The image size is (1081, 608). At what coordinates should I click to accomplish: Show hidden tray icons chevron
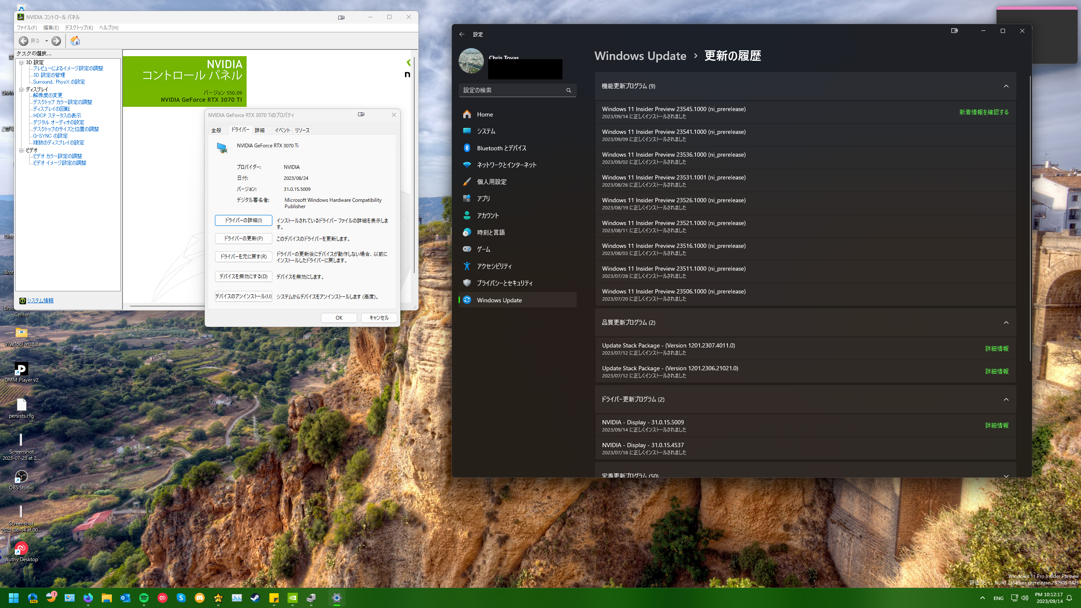point(983,598)
